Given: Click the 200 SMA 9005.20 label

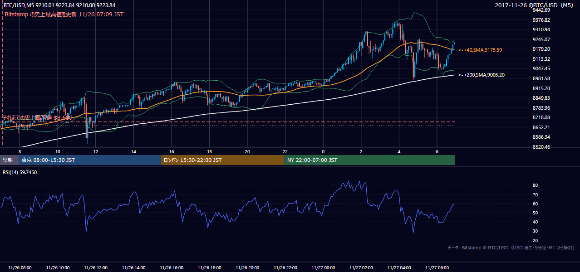Looking at the screenshot, I should click(482, 75).
